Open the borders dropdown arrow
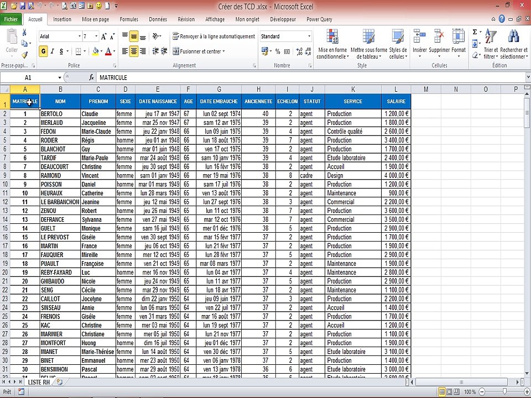 84,51
